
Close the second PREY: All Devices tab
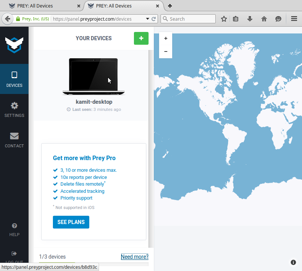tap(158, 6)
